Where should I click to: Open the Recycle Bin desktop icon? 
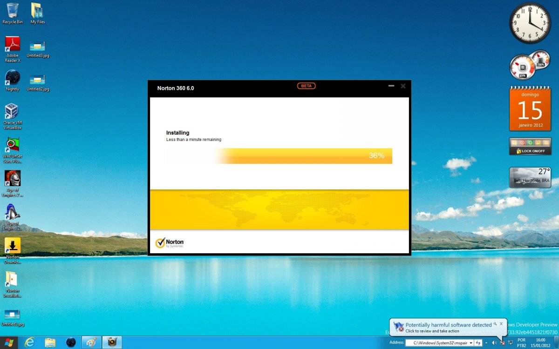[12, 13]
